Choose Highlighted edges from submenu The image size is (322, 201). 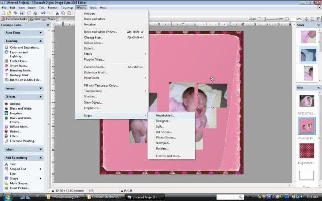[171, 115]
